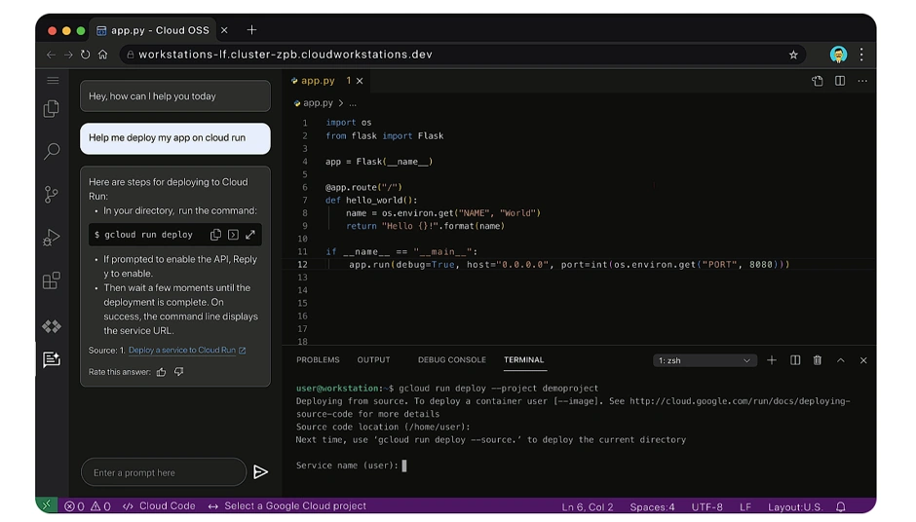Focus the Enter a prompt here field
Image resolution: width=916 pixels, height=522 pixels.
164,472
